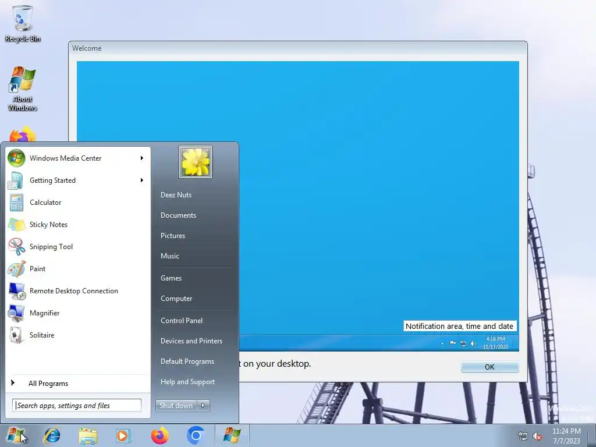Screen dimensions: 596x447
Task: Click the Solitaire cards icon
Action: pyautogui.click(x=16, y=335)
